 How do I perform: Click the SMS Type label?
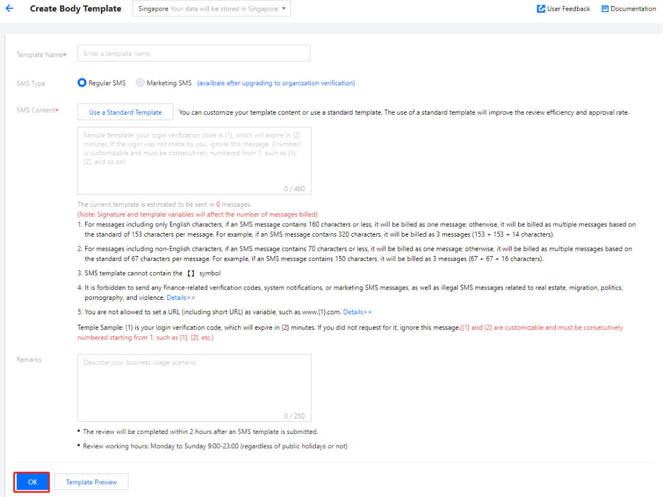click(31, 84)
